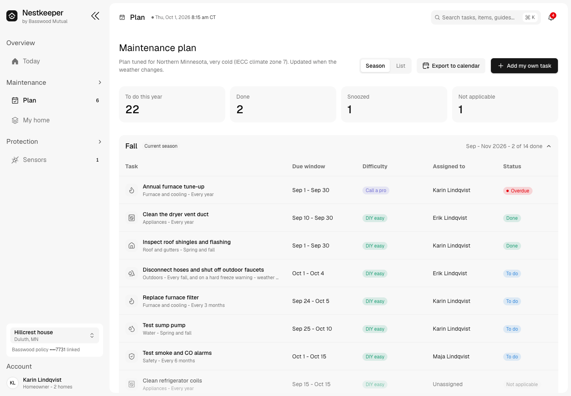Click Done status for Clean the dryer vent duct
The image size is (571, 396).
(512, 218)
